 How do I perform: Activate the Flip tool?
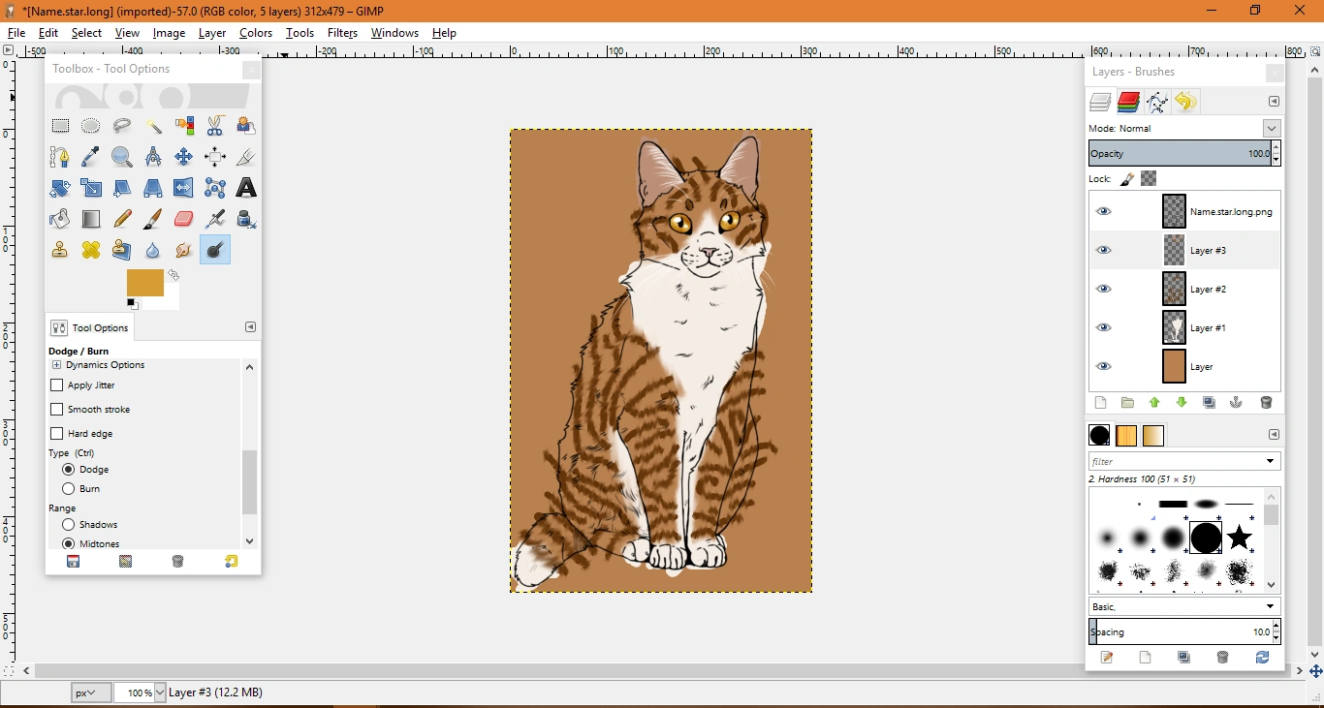(x=184, y=188)
